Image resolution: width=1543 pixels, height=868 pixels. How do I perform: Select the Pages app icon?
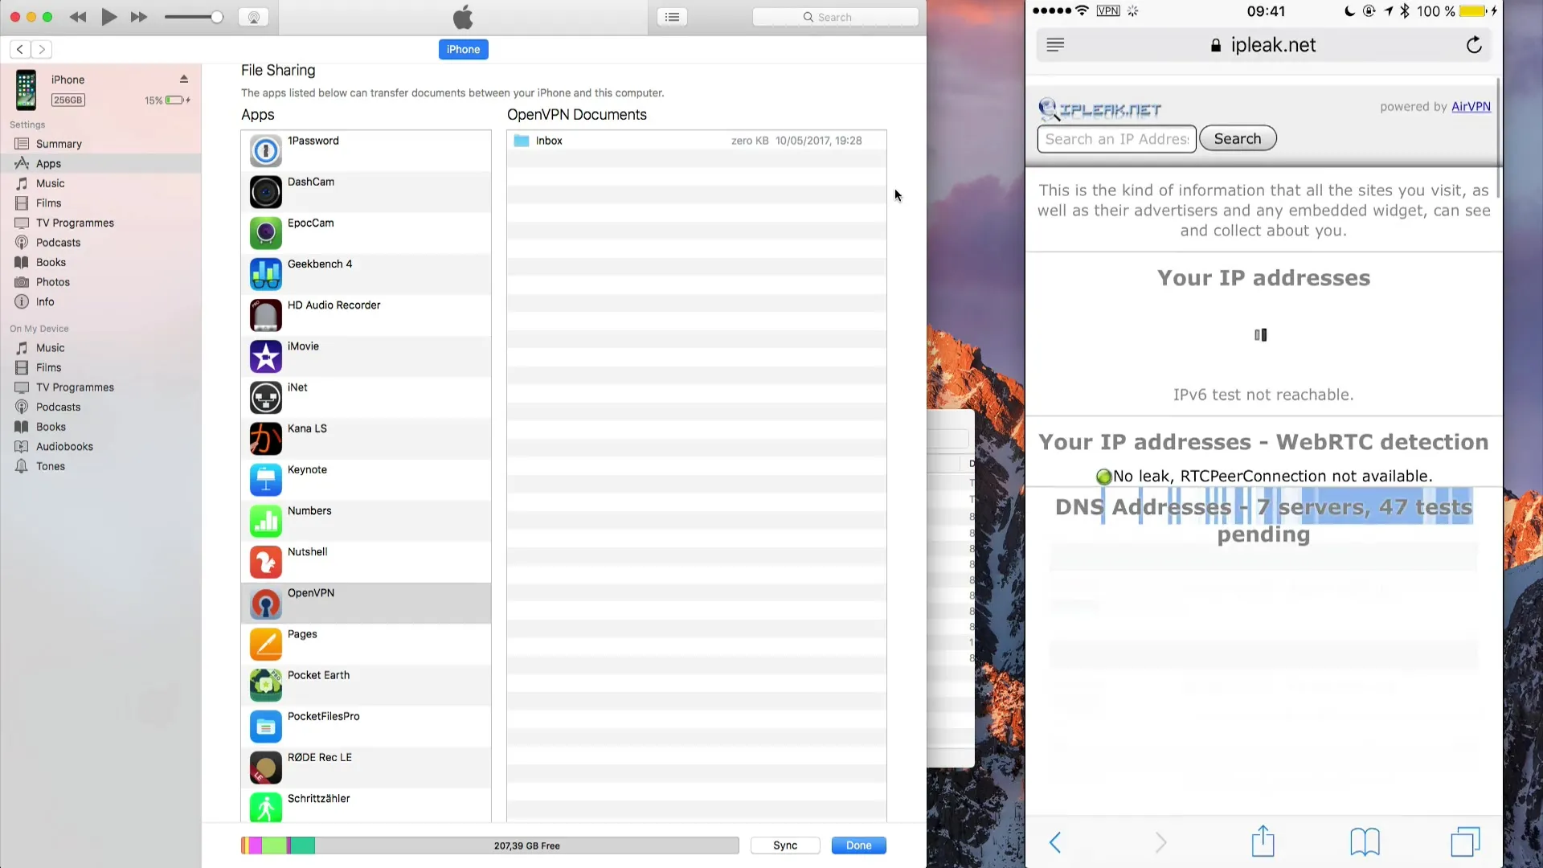coord(265,645)
